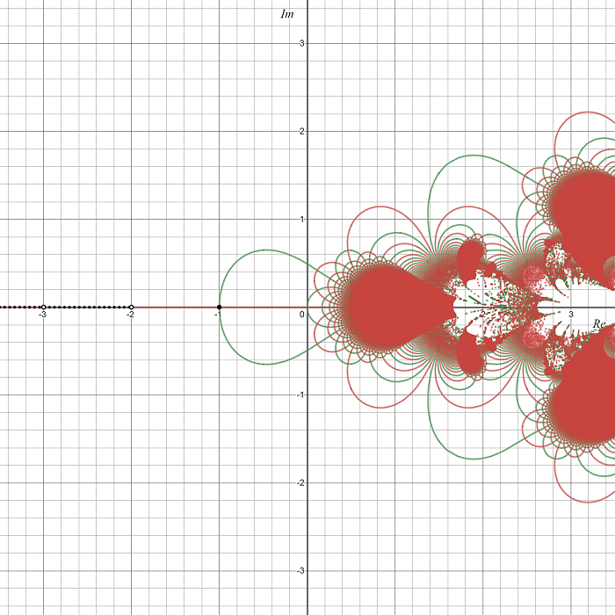The height and width of the screenshot is (615, 615).
Task: Click the '3' tick label on the positive real axis
Action: [570, 315]
